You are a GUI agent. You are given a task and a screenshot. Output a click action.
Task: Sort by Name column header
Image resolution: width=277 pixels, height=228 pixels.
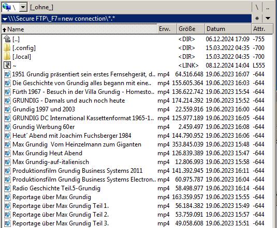click(x=79, y=29)
